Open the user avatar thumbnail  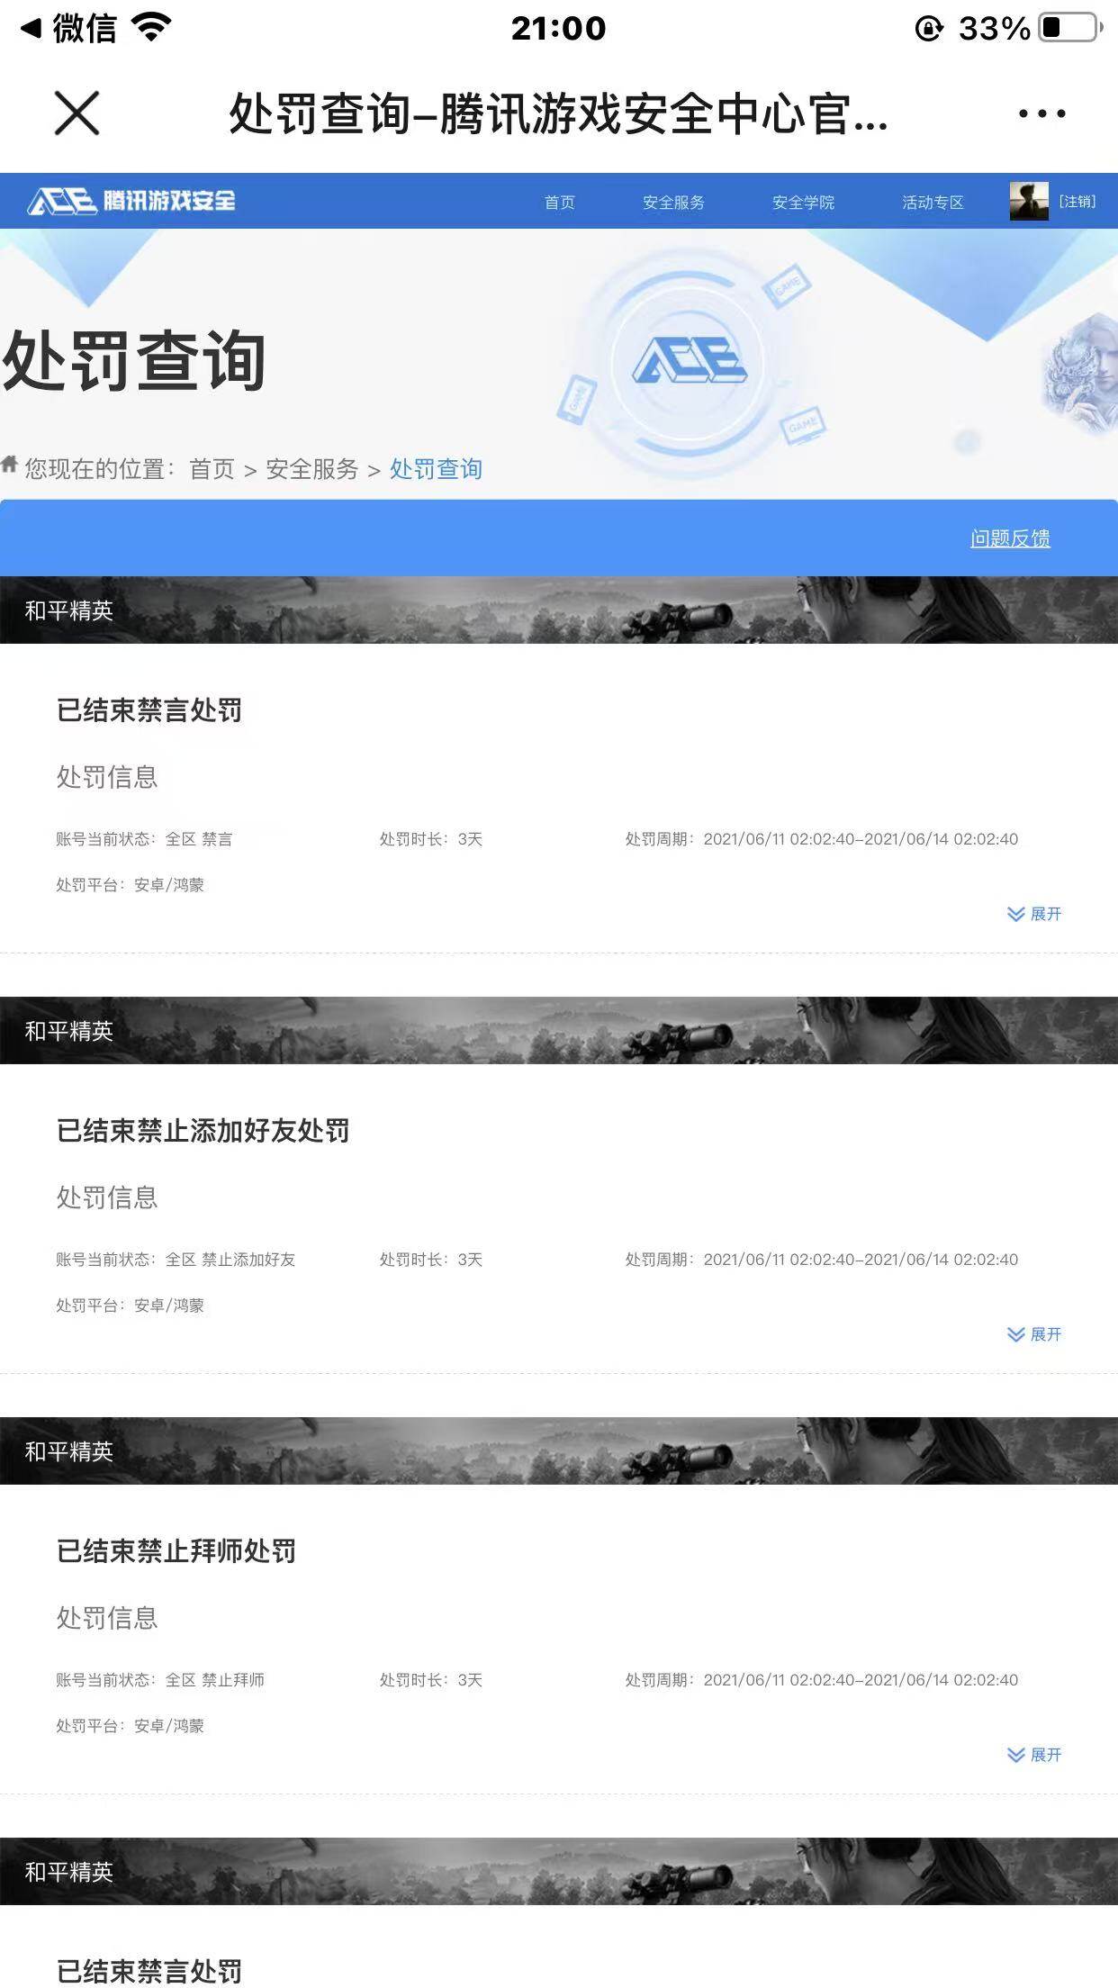1029,201
